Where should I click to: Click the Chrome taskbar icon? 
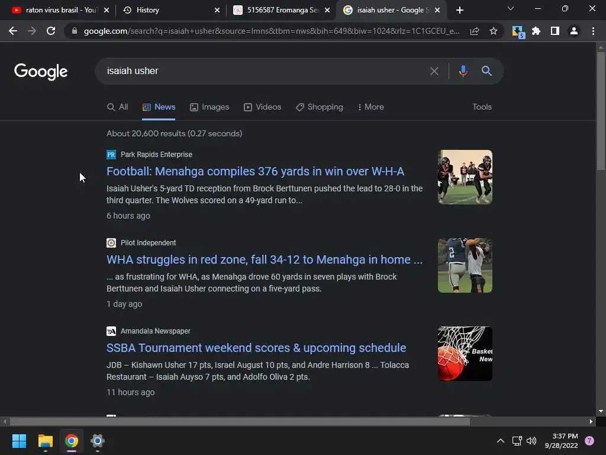(x=72, y=441)
